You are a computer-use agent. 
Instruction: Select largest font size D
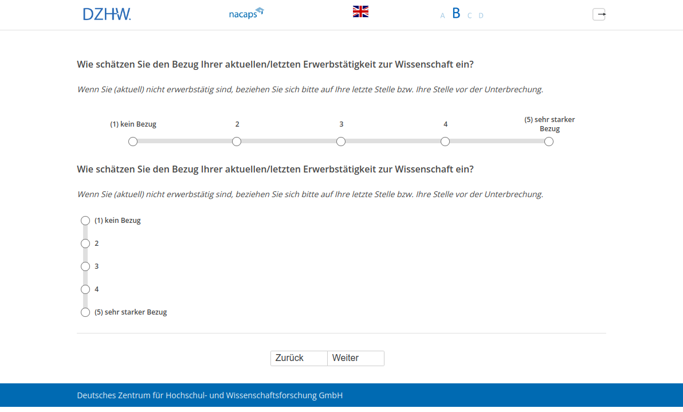(x=481, y=16)
